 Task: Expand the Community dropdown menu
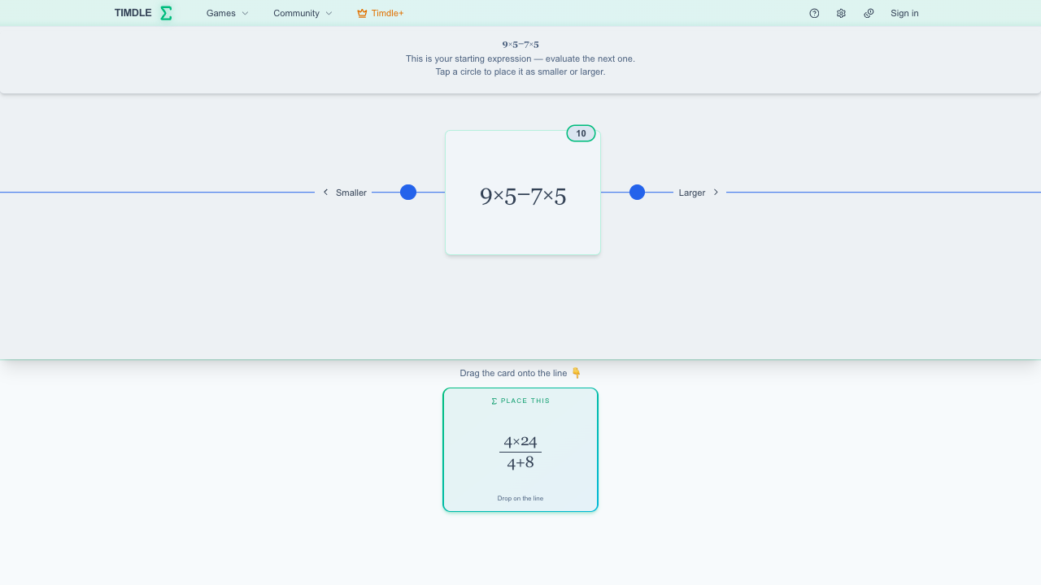(303, 13)
